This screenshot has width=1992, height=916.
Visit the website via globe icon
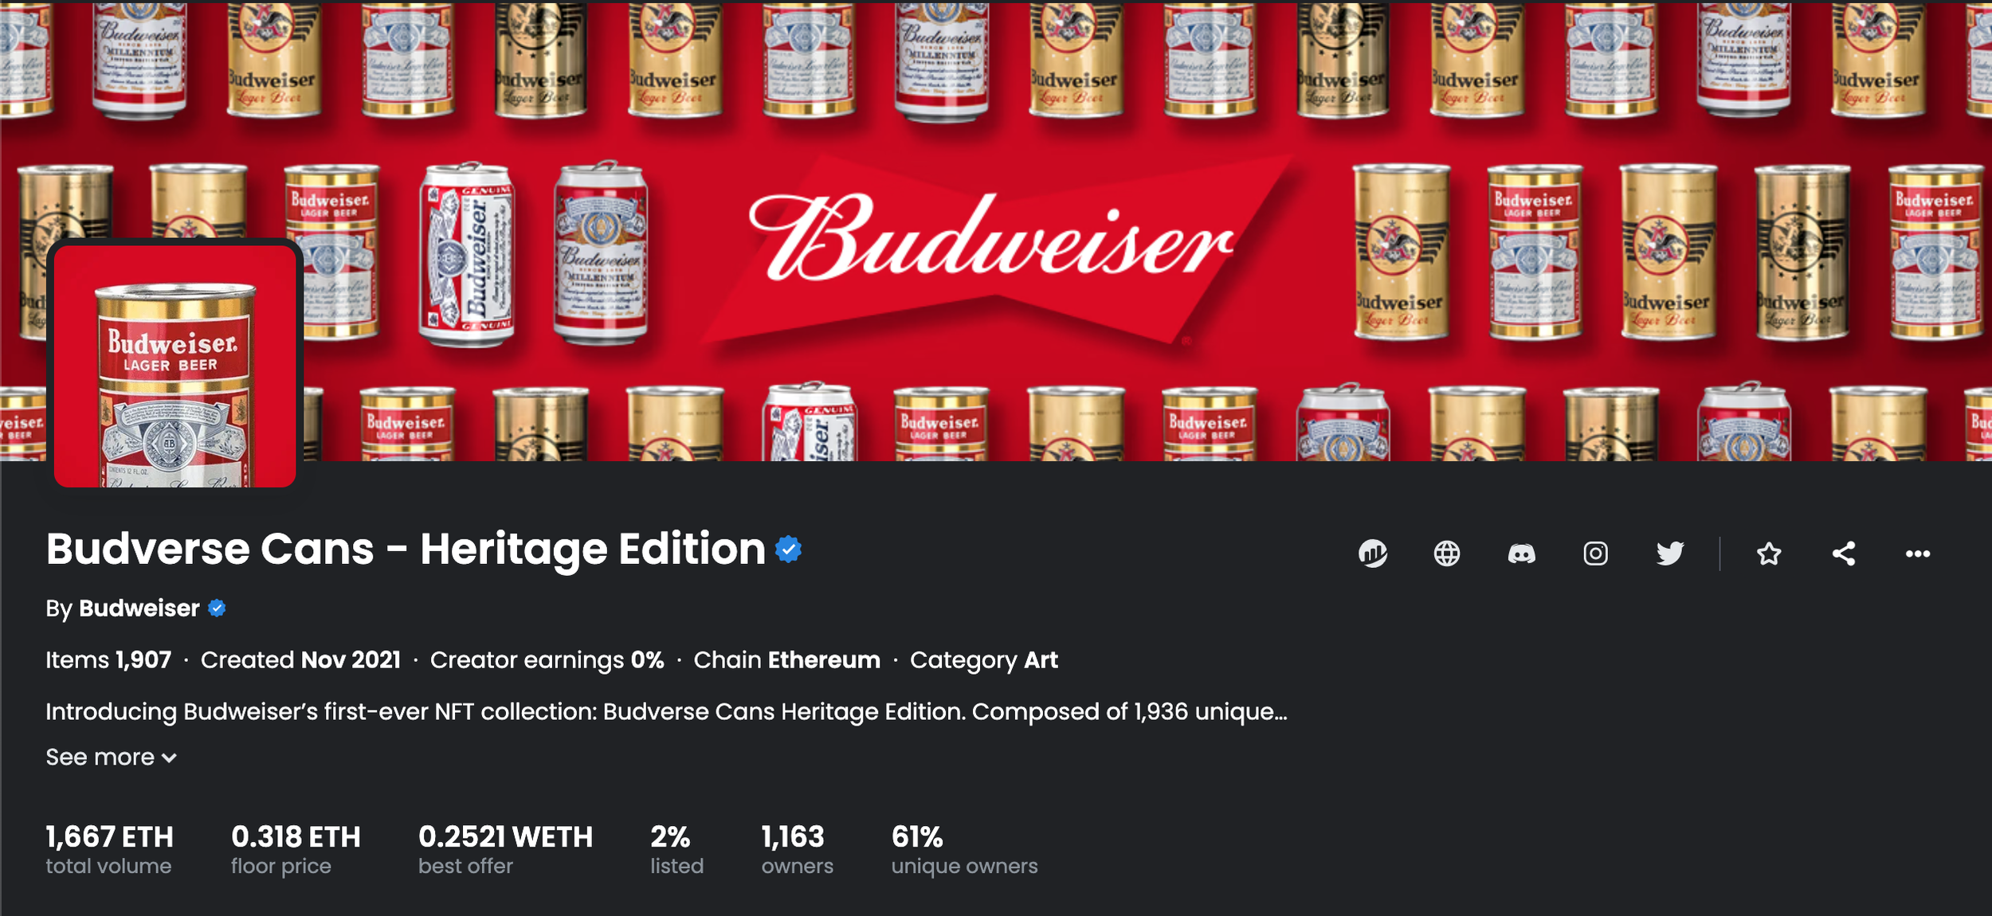click(x=1447, y=553)
